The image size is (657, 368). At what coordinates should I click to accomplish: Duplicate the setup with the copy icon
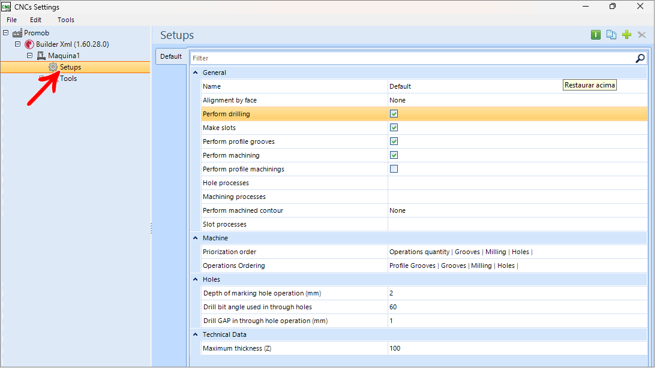[x=611, y=35]
